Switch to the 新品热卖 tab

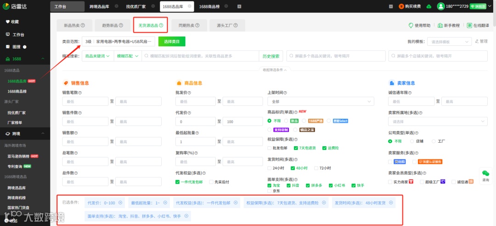pos(74,26)
